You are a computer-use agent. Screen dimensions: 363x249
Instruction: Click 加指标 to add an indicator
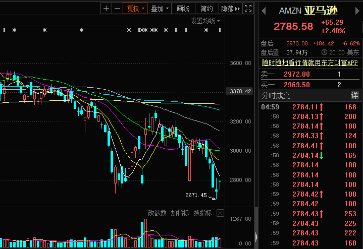pyautogui.click(x=180, y=213)
